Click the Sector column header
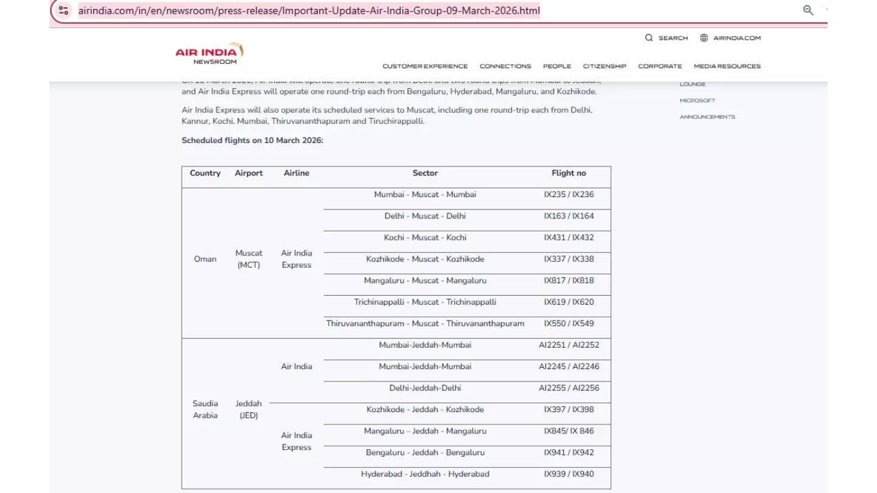877x493 pixels. 425,173
